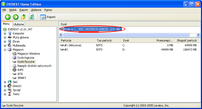Click the optical drives icon in tree
The image size is (202, 109).
tap(14, 66)
